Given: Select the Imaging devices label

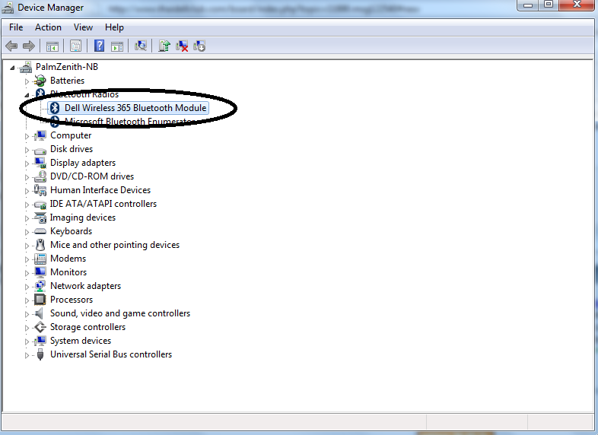Looking at the screenshot, I should (83, 217).
